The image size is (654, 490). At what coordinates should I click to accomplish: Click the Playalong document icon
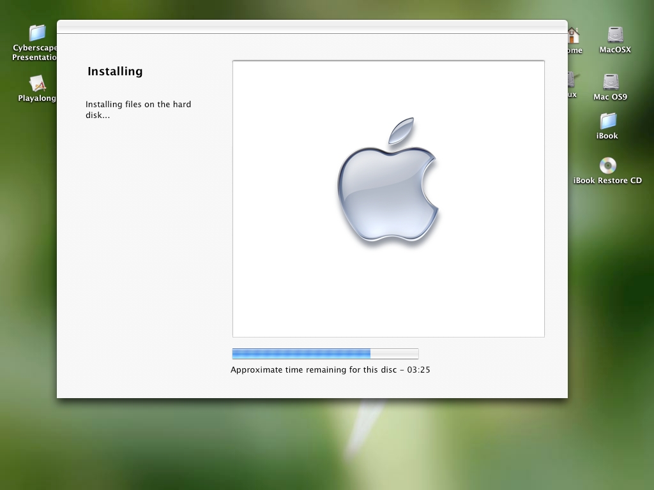(37, 84)
